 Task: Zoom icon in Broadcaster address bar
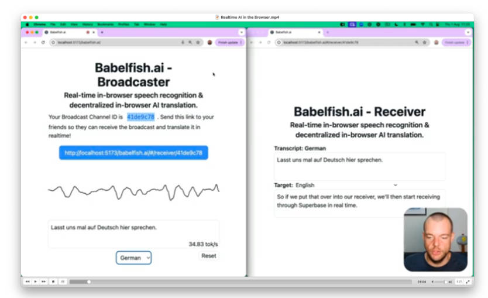[190, 42]
